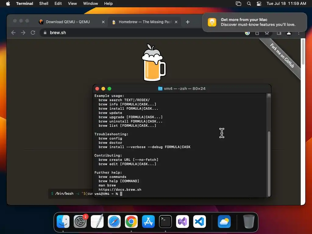Screen dimensions: 312x234
Task: Open Finder from the Dock
Action: click(63, 222)
